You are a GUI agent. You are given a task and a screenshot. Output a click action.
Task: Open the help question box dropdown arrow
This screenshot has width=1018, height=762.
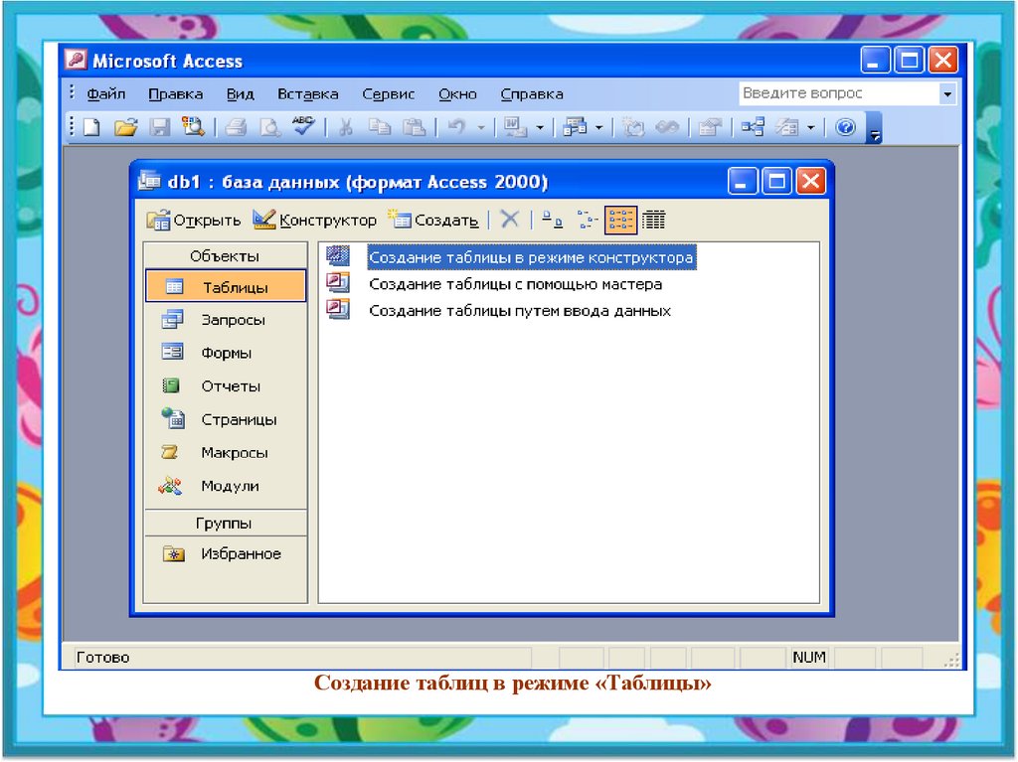[947, 94]
